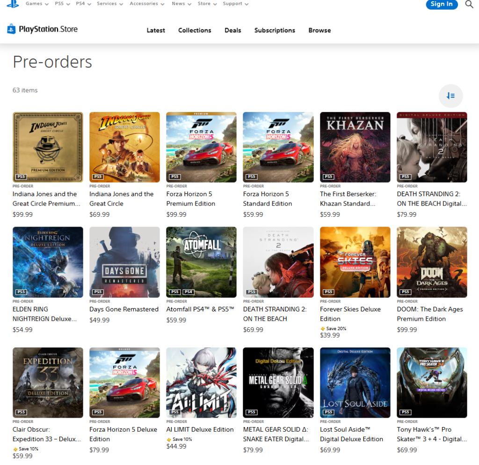Open Forza Horizon 5 Deluxe Edition cover
479x465 pixels.
tap(124, 383)
